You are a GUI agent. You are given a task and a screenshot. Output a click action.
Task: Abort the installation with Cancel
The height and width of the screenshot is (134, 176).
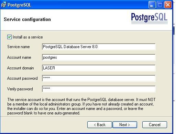155,125
